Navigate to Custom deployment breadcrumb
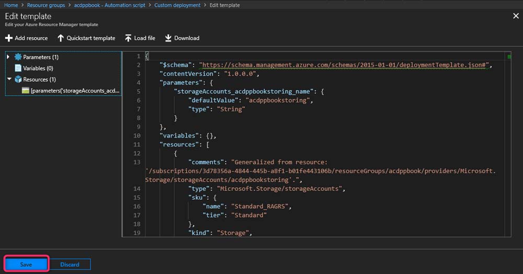The width and height of the screenshot is (523, 274). [177, 5]
